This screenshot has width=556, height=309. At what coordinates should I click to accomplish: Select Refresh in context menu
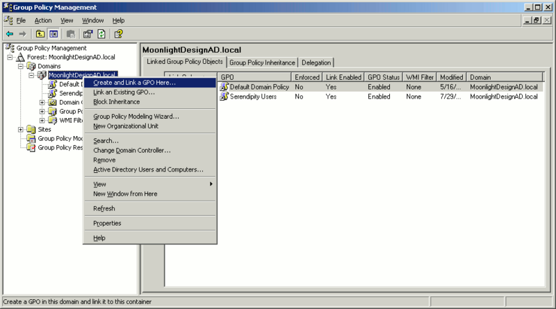(x=150, y=208)
